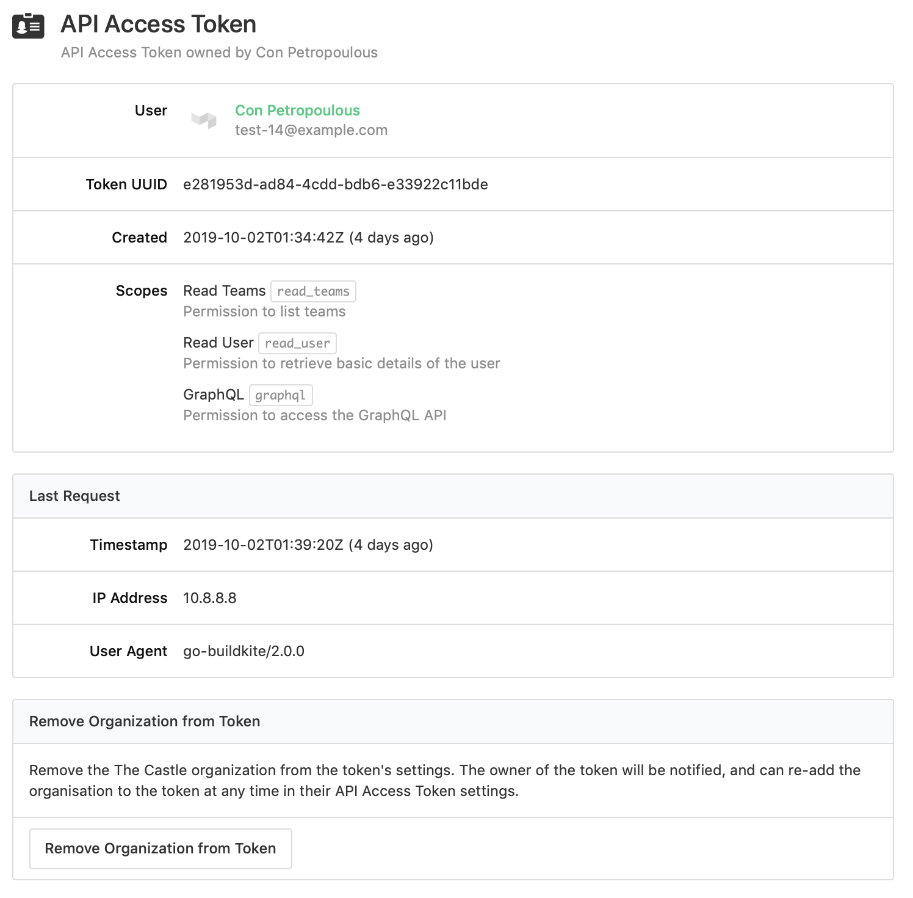
Task: Click description Permission to access the GraphQL API
Action: [315, 415]
